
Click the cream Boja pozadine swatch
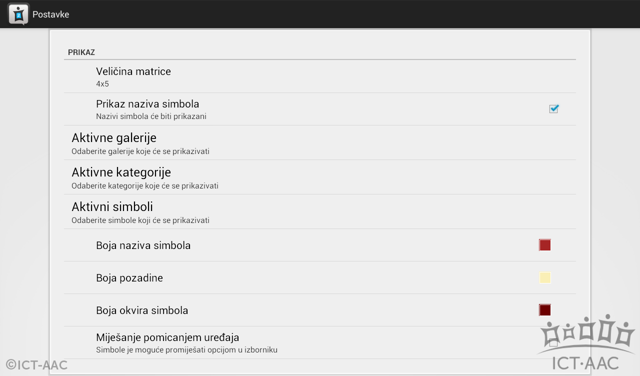[545, 277]
